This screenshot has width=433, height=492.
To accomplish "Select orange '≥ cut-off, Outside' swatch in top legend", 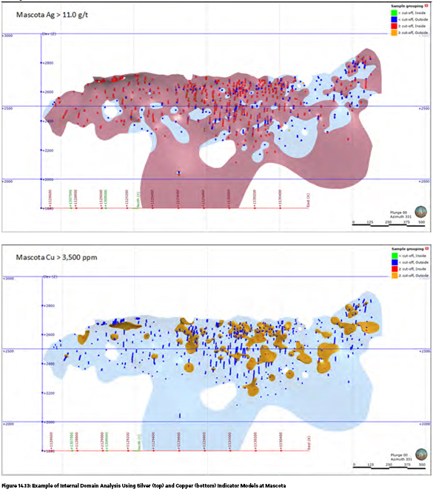I will point(394,33).
